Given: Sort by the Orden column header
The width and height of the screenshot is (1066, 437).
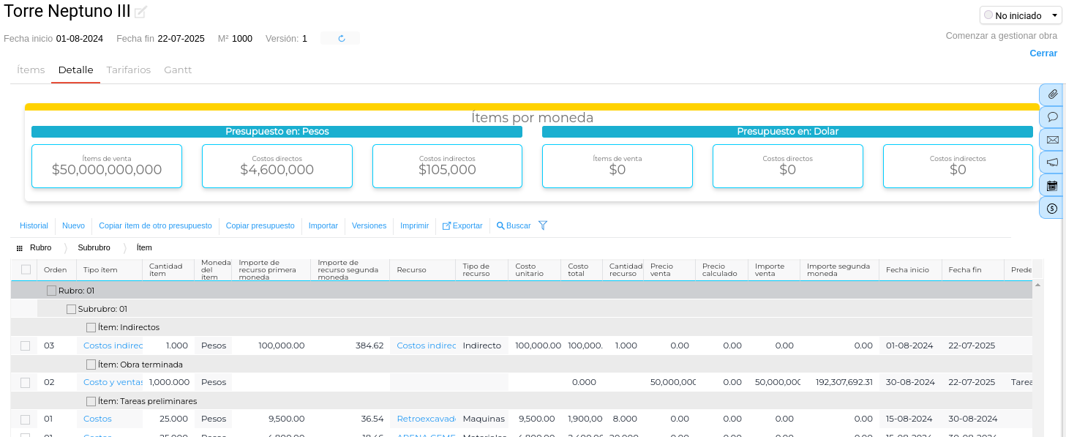Looking at the screenshot, I should [x=56, y=270].
